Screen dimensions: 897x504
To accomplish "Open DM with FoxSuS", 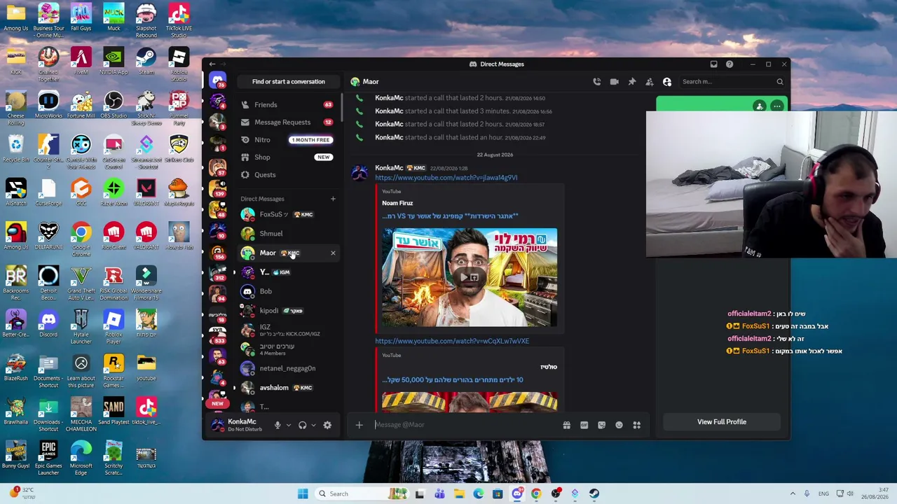I will 287,215.
